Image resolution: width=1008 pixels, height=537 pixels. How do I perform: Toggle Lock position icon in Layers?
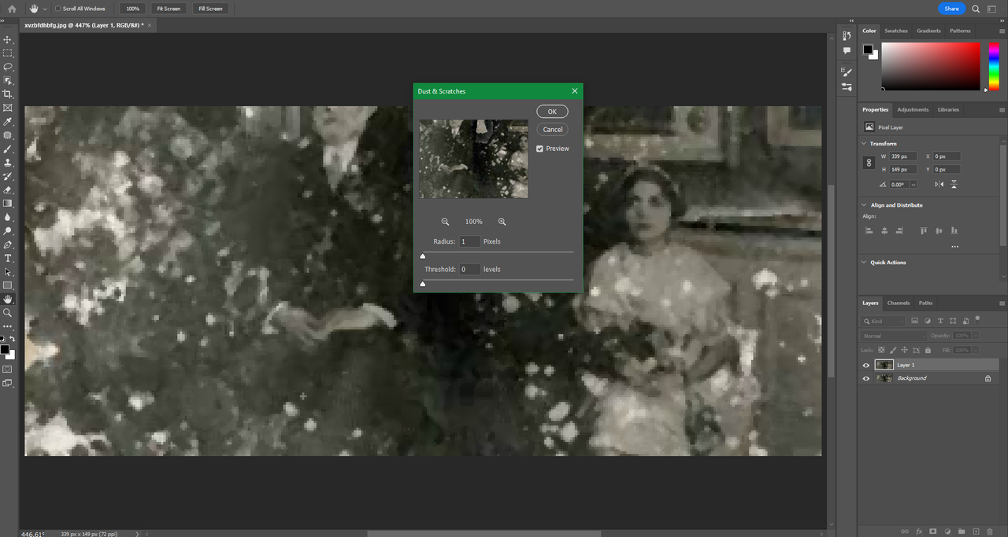[x=905, y=350]
